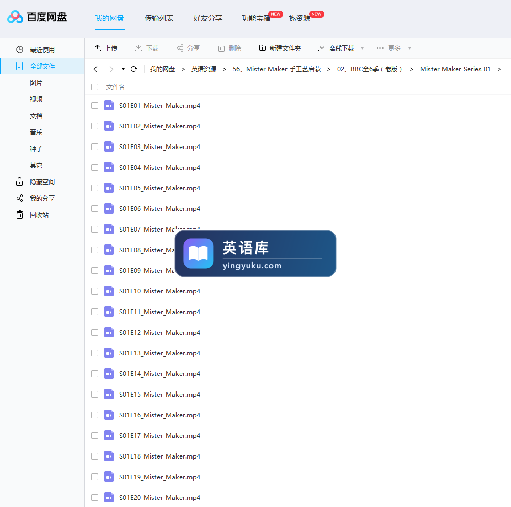The height and width of the screenshot is (507, 511).
Task: Click Mister Maker Series 01 breadcrumb
Action: (x=455, y=69)
